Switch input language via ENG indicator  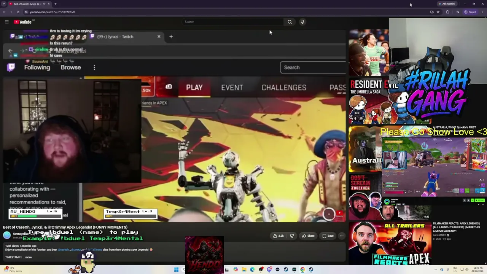pyautogui.click(x=454, y=270)
